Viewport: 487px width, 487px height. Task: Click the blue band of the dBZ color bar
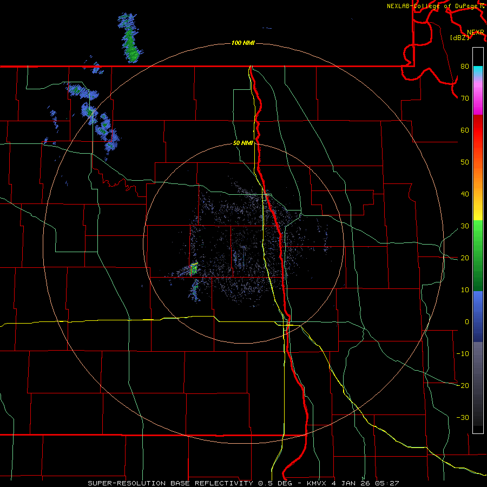tap(478, 316)
